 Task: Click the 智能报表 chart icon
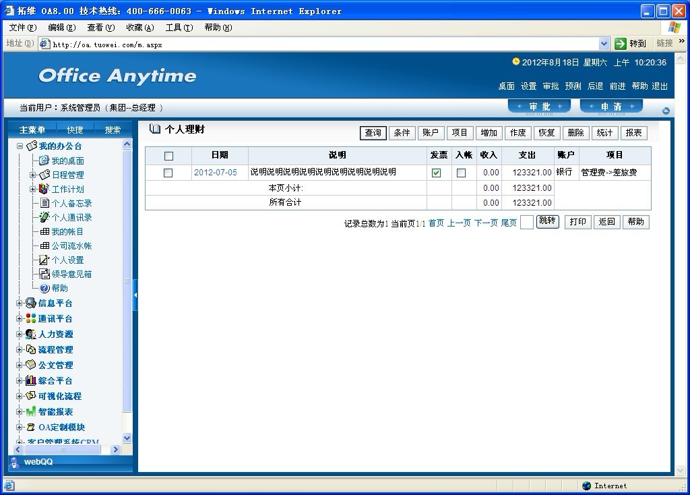pos(31,411)
